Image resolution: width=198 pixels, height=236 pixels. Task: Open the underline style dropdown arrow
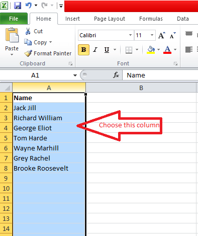coord(115,49)
